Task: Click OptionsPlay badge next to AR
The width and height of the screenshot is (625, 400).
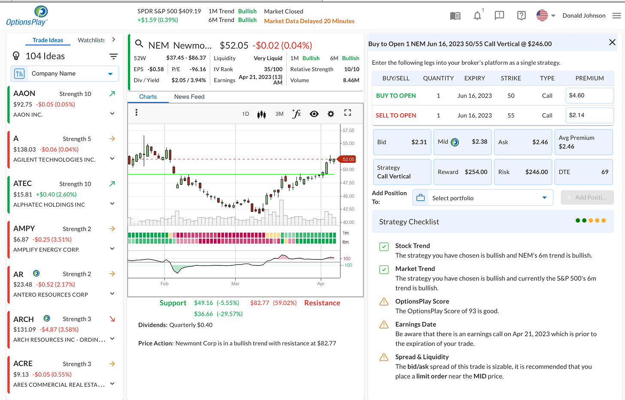Action: 36,274
